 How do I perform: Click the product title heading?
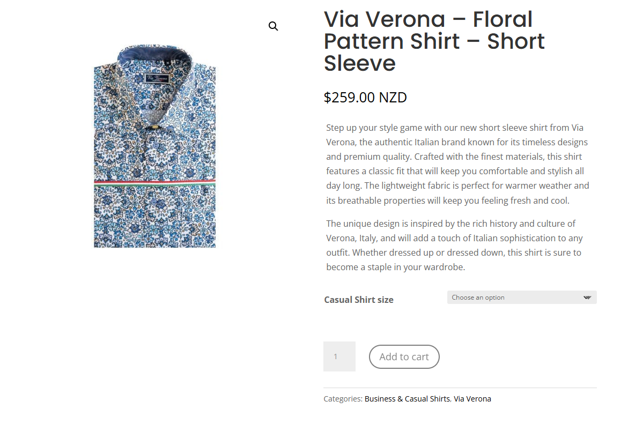[434, 41]
